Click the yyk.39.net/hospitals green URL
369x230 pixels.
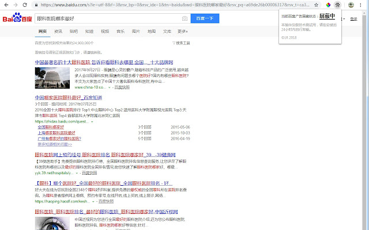[x=54, y=172]
